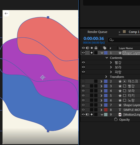The image size is (140, 145).
Task: Mute audio of the Motion2 layer
Action: coord(88,115)
